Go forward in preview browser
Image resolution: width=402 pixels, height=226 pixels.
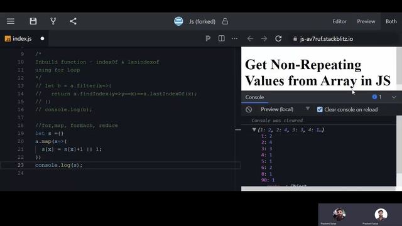[x=264, y=39]
